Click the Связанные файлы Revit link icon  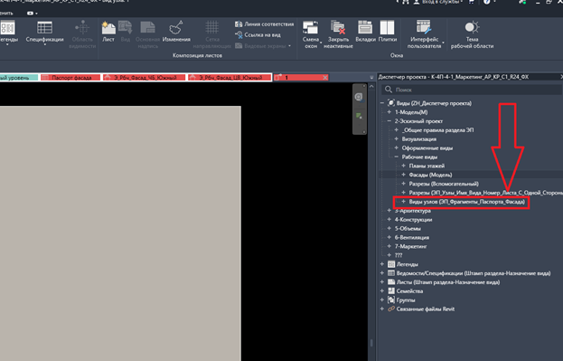tap(391, 309)
